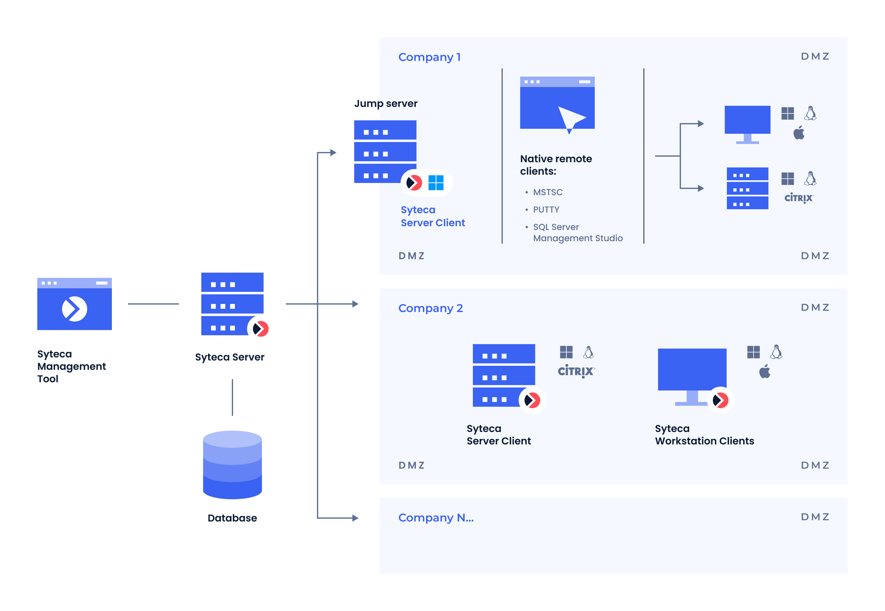Click the Citrix logo in Company 2
The width and height of the screenshot is (885, 611).
tap(576, 370)
